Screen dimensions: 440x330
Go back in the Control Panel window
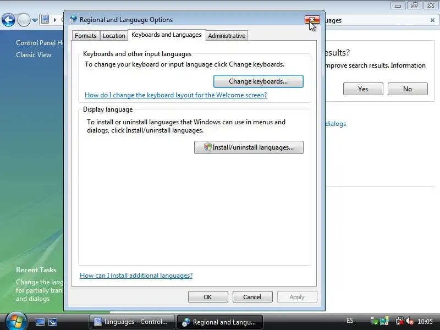click(x=8, y=20)
